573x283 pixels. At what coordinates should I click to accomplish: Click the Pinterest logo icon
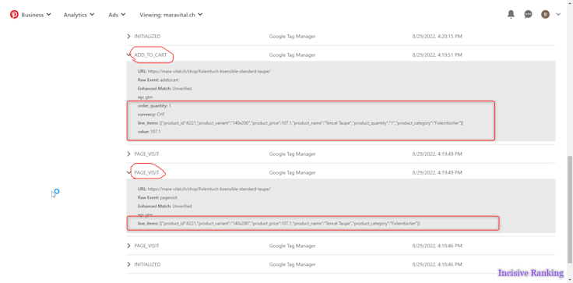14,15
